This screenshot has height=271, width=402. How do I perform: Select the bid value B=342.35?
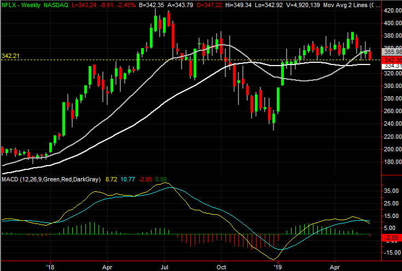click(152, 5)
